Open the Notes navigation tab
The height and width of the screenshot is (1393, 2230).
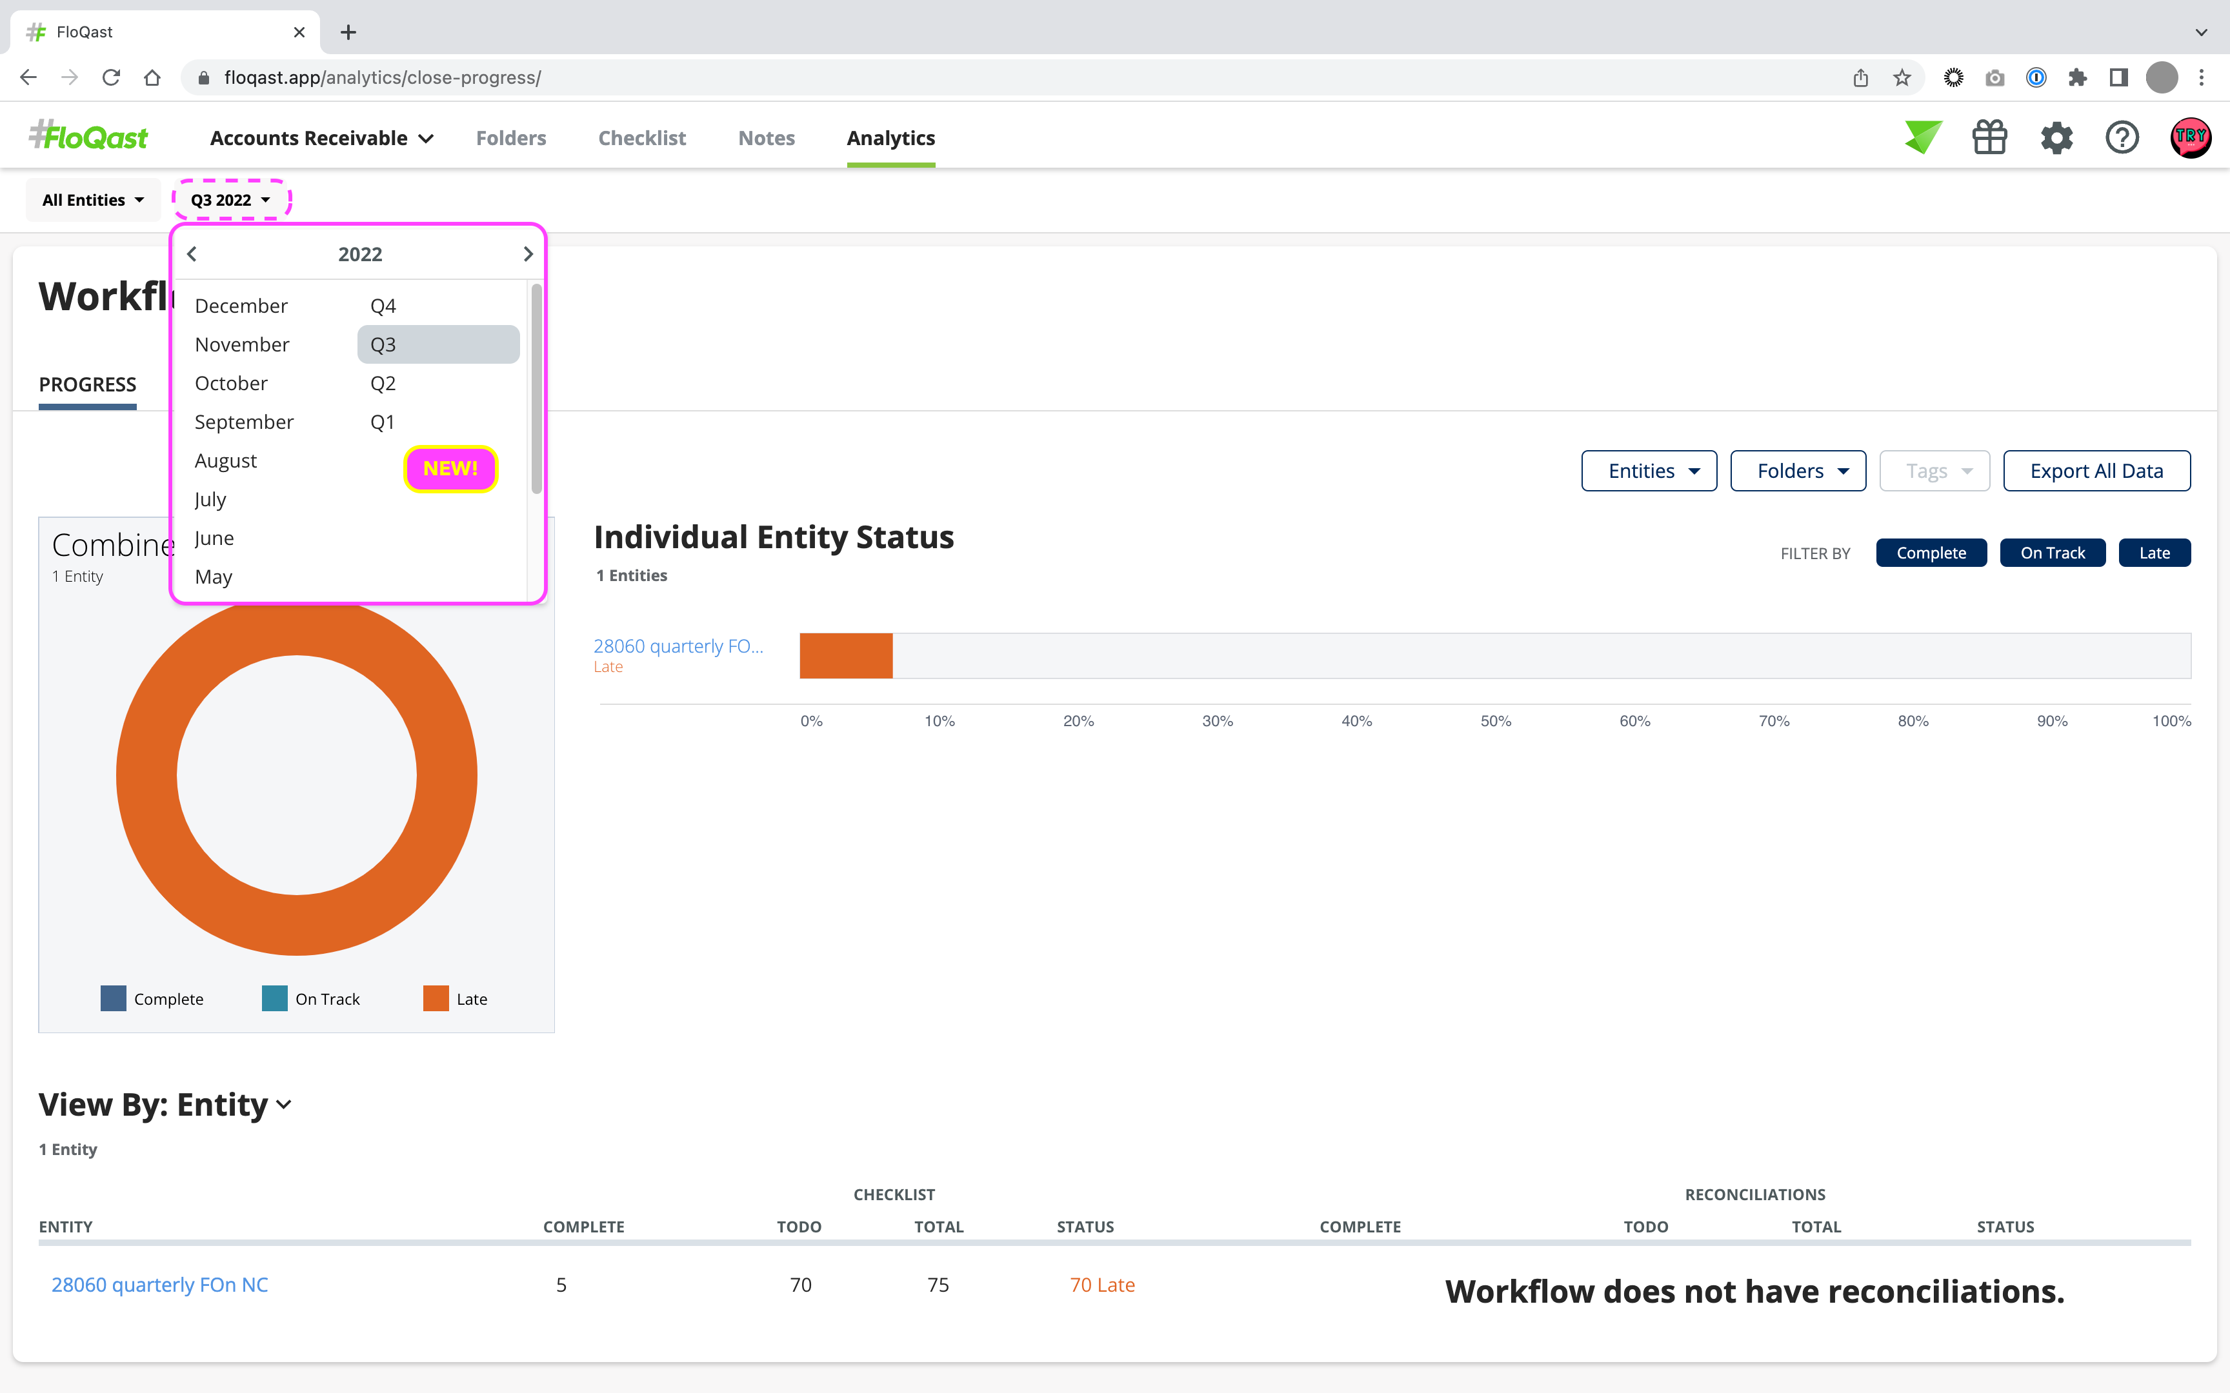pos(766,138)
